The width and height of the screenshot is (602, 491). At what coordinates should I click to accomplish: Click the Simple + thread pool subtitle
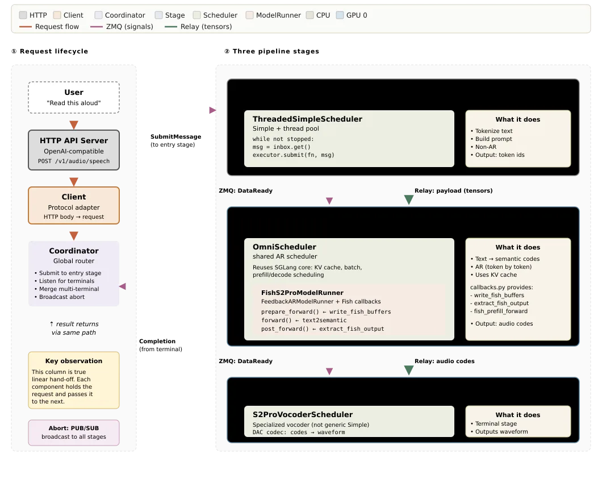286,128
